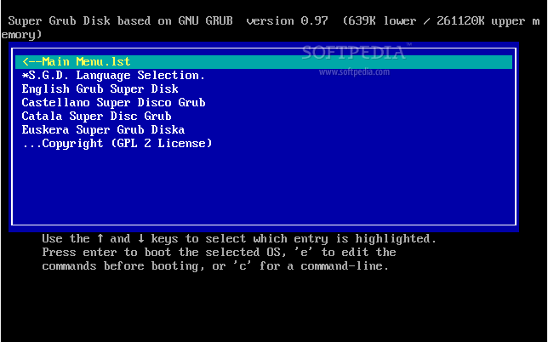Select Catala Super Disc Grub

(x=96, y=116)
